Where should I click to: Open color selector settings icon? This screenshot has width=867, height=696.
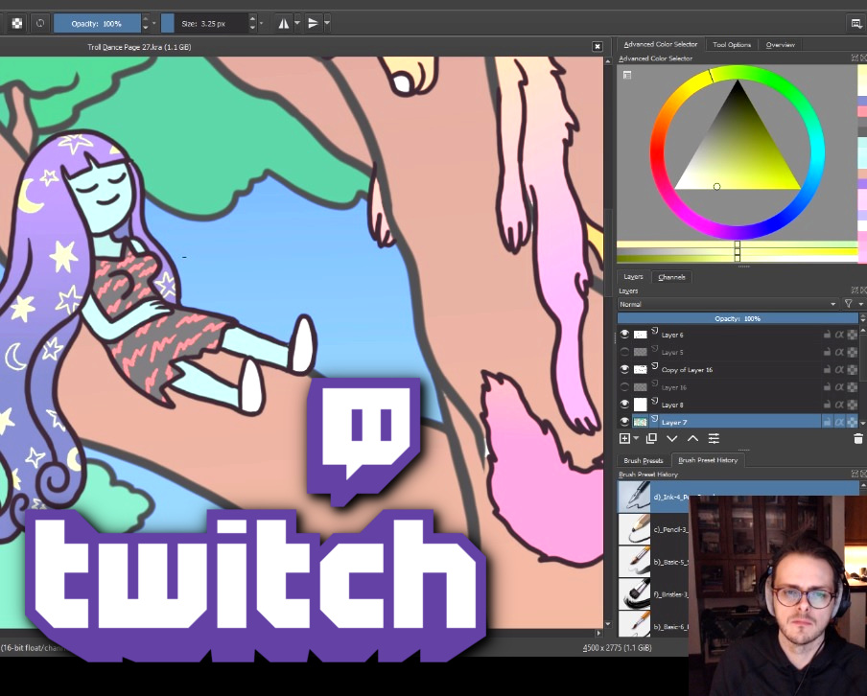tap(627, 75)
